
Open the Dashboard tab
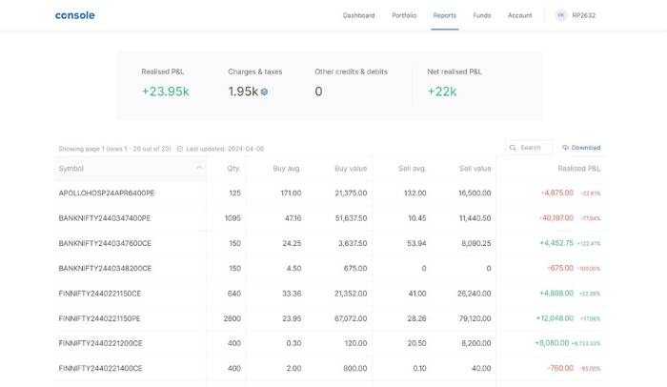(x=358, y=15)
